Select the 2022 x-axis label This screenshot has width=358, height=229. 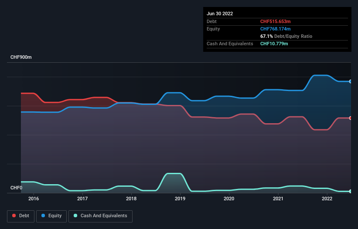327,199
